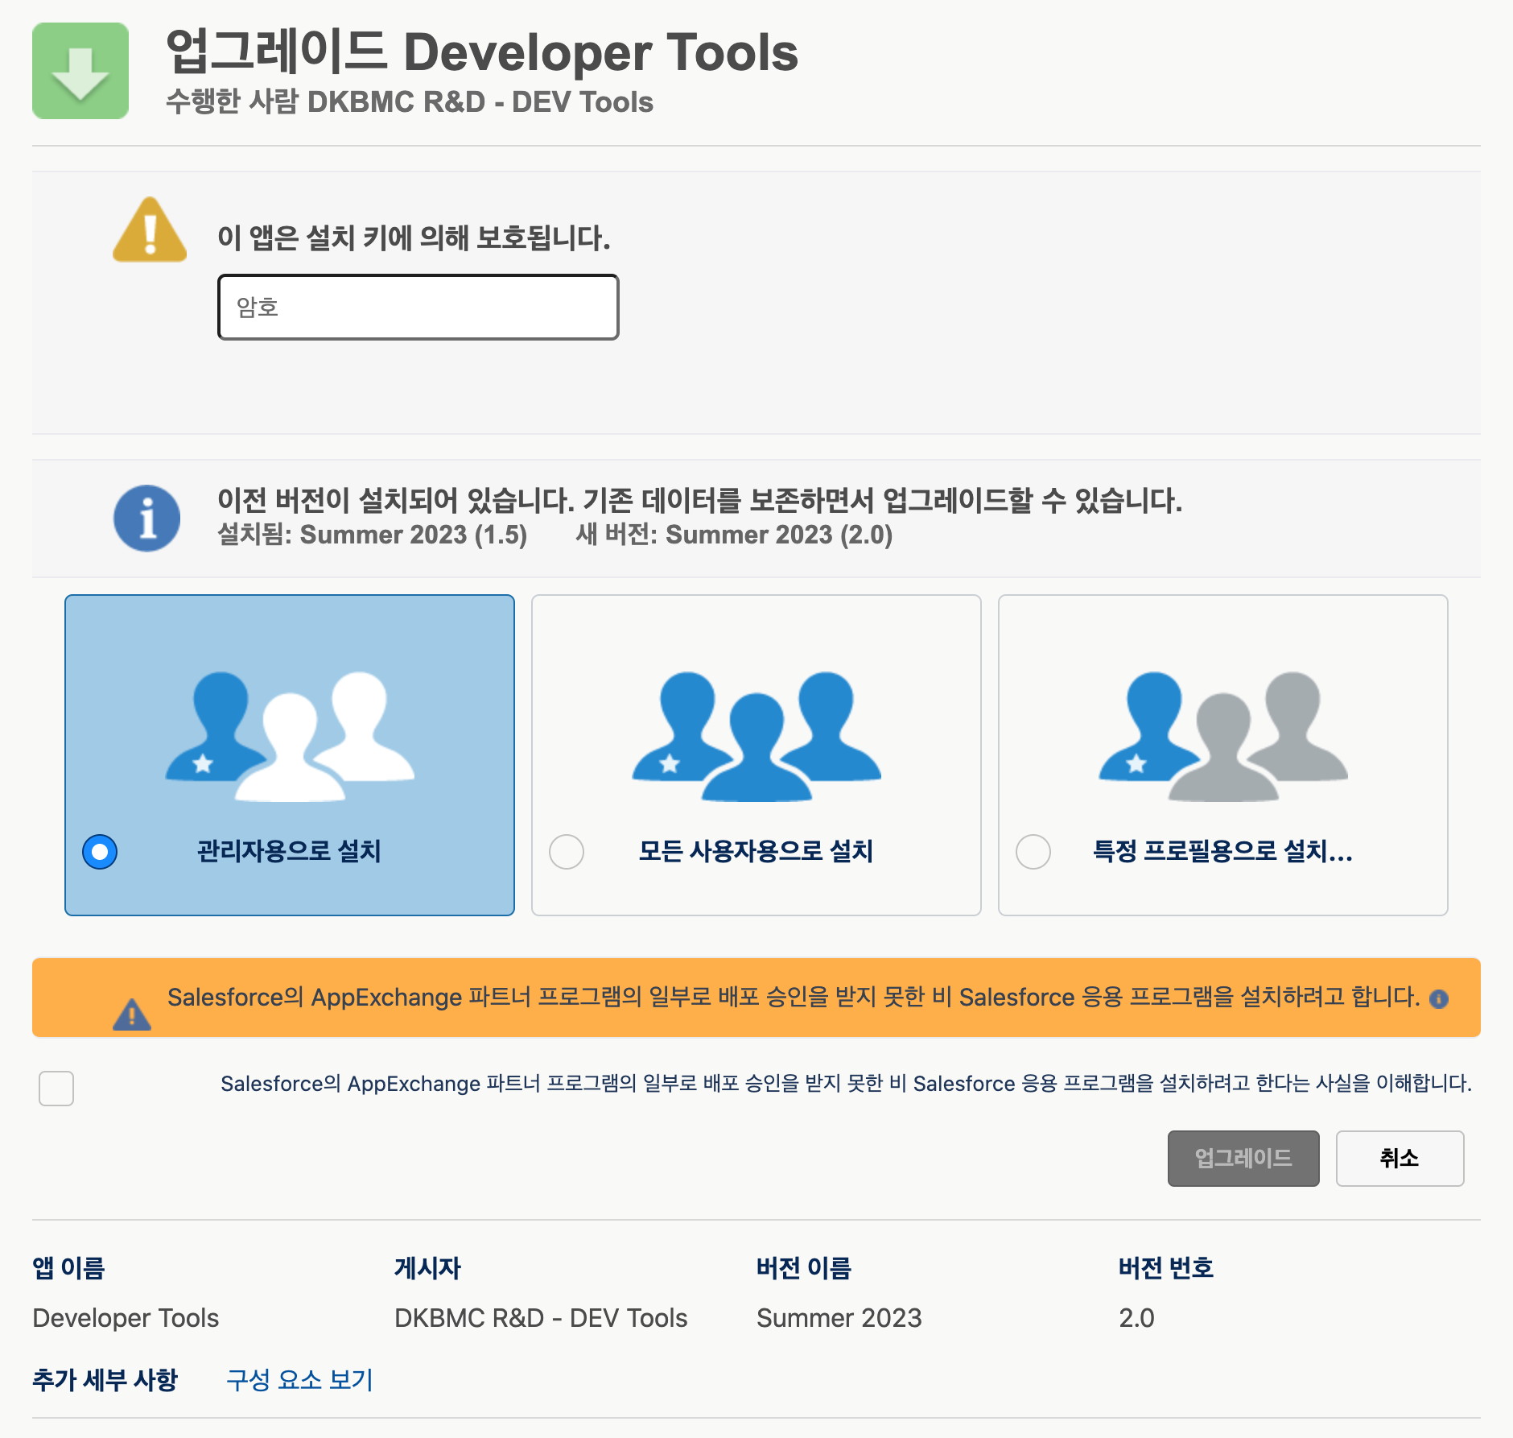Click the 암호 install key field

pos(418,308)
